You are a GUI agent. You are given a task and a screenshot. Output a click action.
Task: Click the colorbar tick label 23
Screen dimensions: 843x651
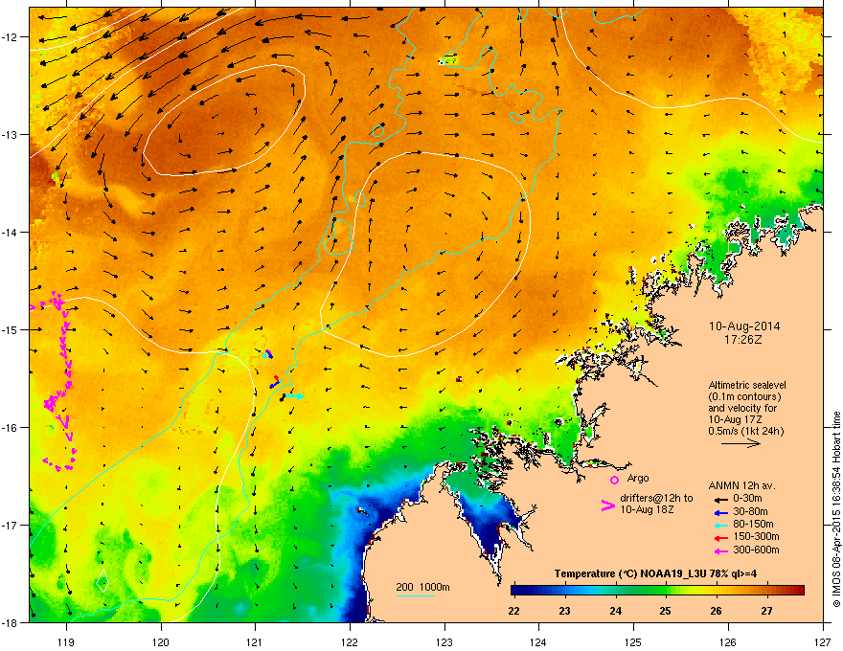pyautogui.click(x=564, y=611)
